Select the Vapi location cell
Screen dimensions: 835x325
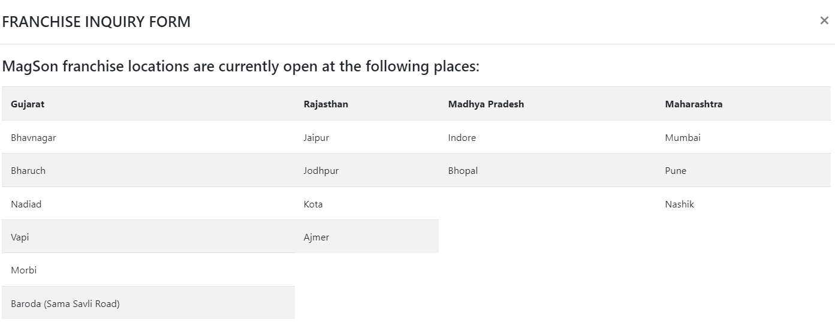[148, 237]
